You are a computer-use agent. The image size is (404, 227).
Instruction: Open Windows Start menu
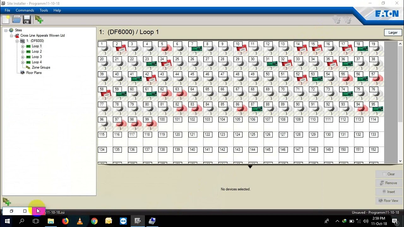click(x=7, y=221)
